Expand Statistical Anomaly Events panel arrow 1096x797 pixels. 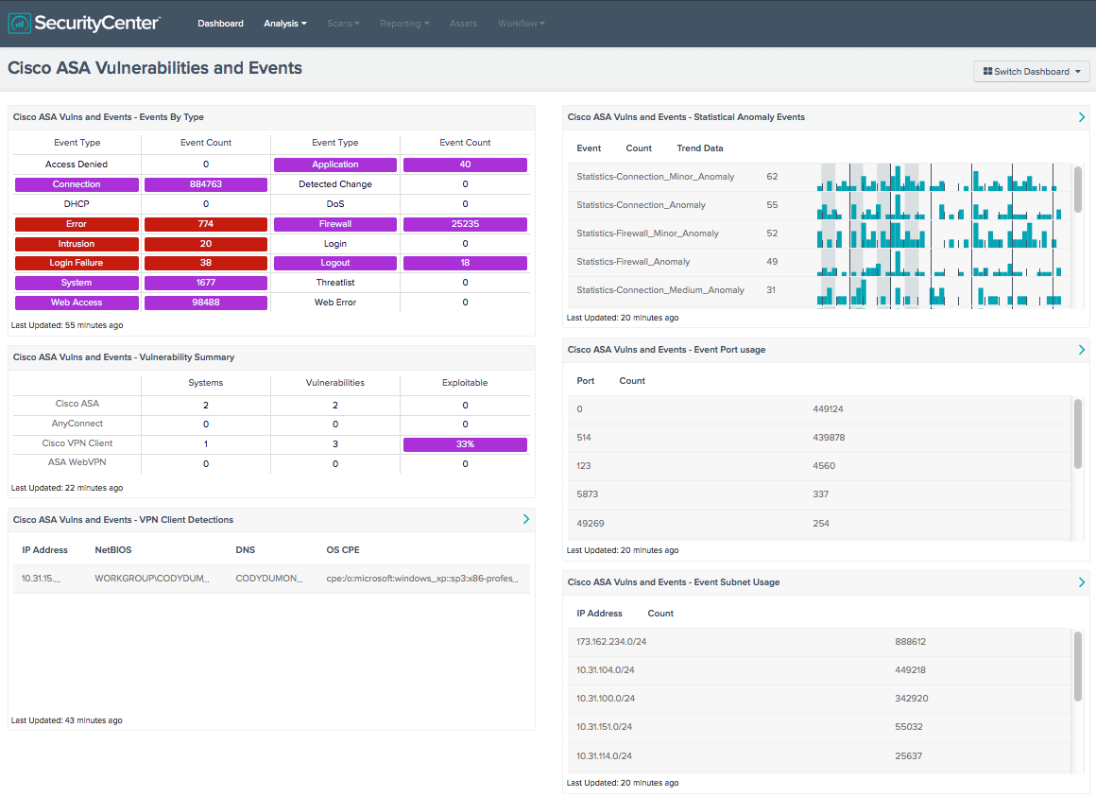click(1081, 116)
